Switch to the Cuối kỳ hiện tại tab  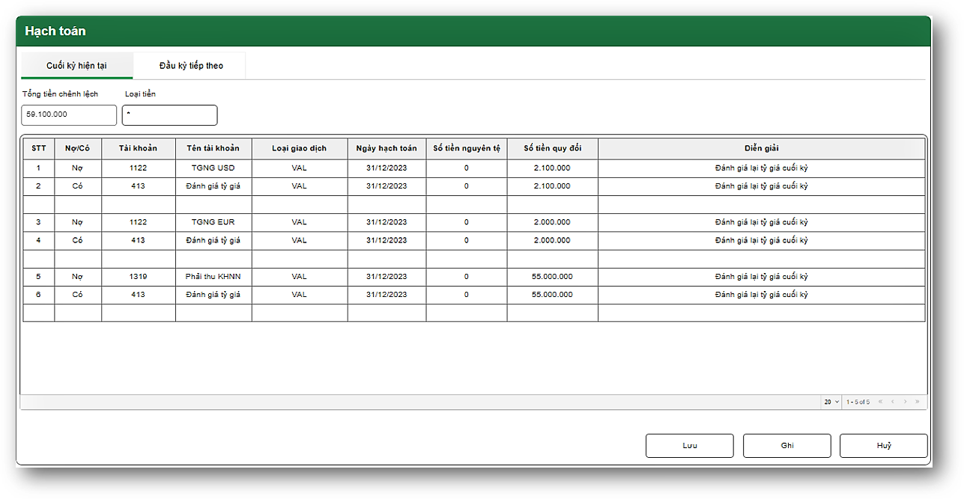[76, 66]
